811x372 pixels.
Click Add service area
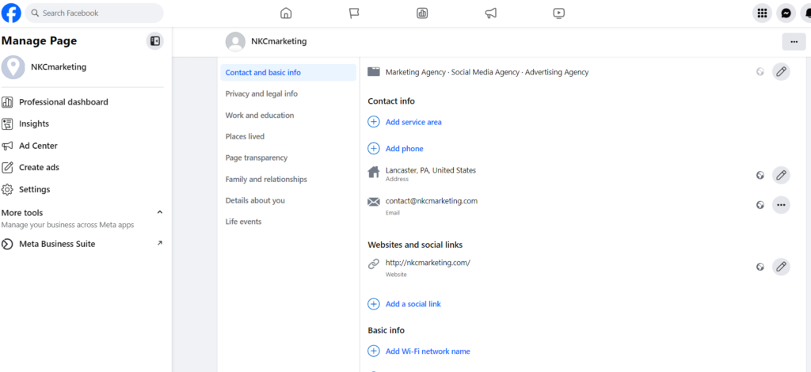[413, 123]
